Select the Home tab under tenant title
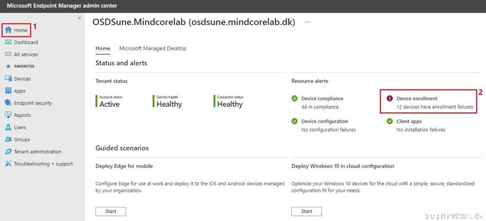Image resolution: width=486 pixels, height=221 pixels. point(103,48)
